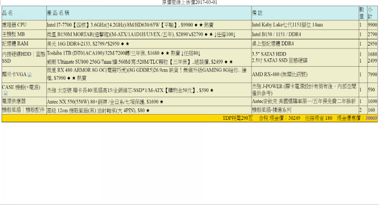Click the 7990 subtotal for VGA
Image resolution: width=379 pixels, height=205 pixels.
tap(372, 74)
